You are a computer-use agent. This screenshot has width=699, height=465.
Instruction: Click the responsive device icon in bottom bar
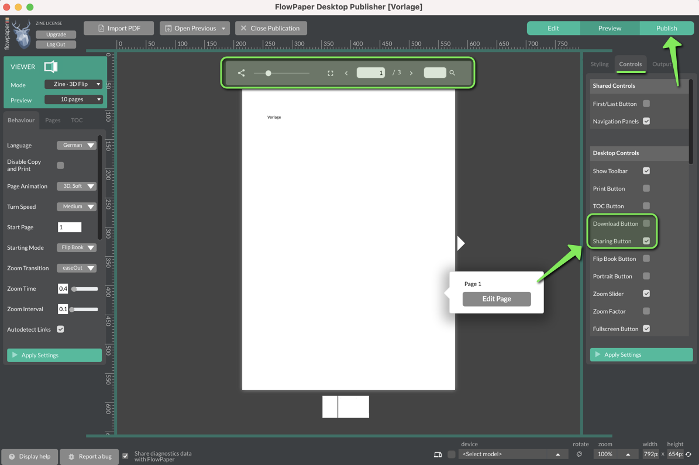point(438,454)
